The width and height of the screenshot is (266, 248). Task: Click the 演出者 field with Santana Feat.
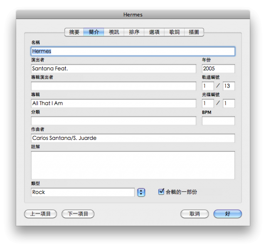tap(113, 69)
